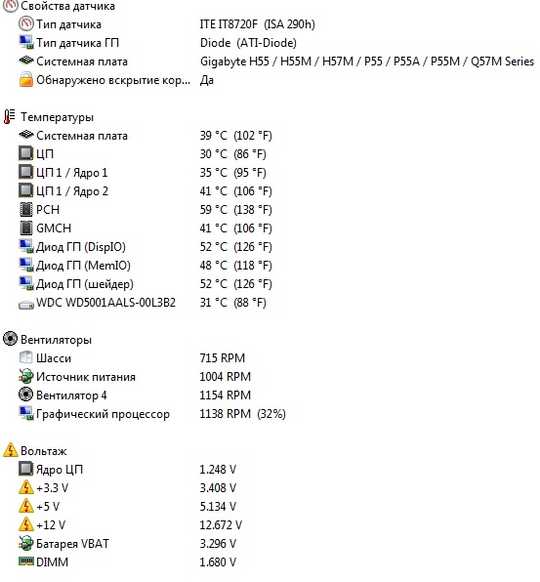Select the Тип датчика row label

click(68, 24)
